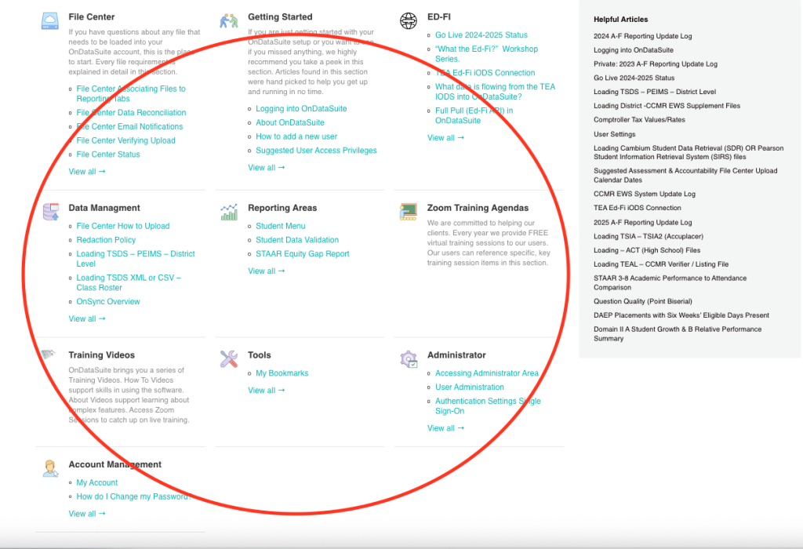Open Full Pull (Ed-Fi API) in OnDataSuite

click(x=474, y=115)
